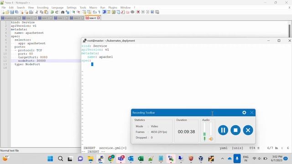Open the Plugins menu
This screenshot has height=164, width=292.
click(113, 7)
